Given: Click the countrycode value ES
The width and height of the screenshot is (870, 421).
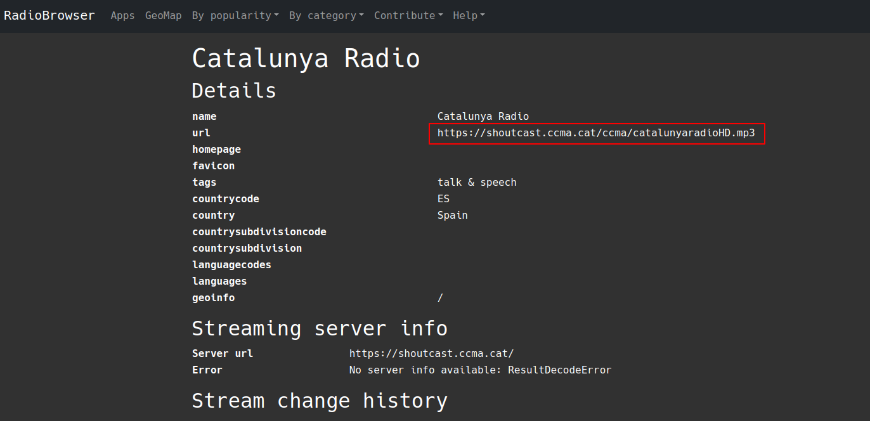Looking at the screenshot, I should click(443, 199).
